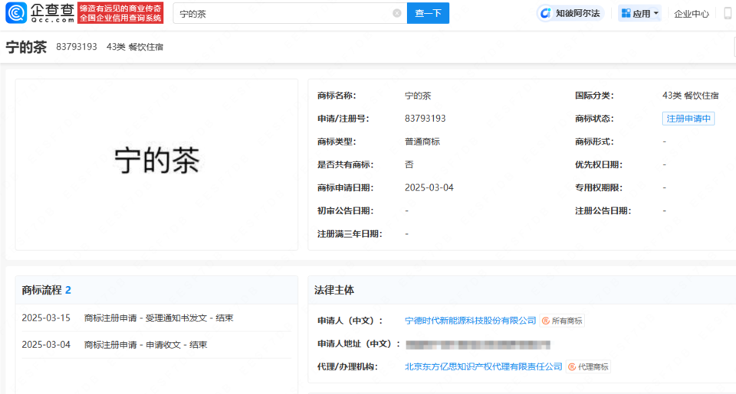The width and height of the screenshot is (736, 394).
Task: Click the Qcc.com logo icon
Action: 17,13
